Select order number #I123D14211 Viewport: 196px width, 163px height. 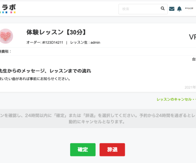pos(53,43)
